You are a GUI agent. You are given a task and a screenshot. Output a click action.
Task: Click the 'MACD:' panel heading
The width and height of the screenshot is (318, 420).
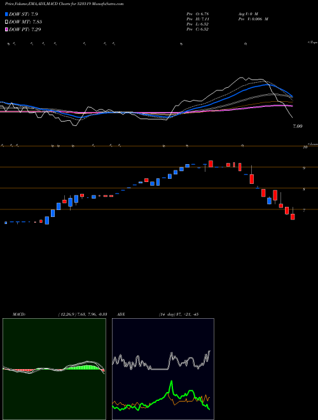[x=19, y=314]
